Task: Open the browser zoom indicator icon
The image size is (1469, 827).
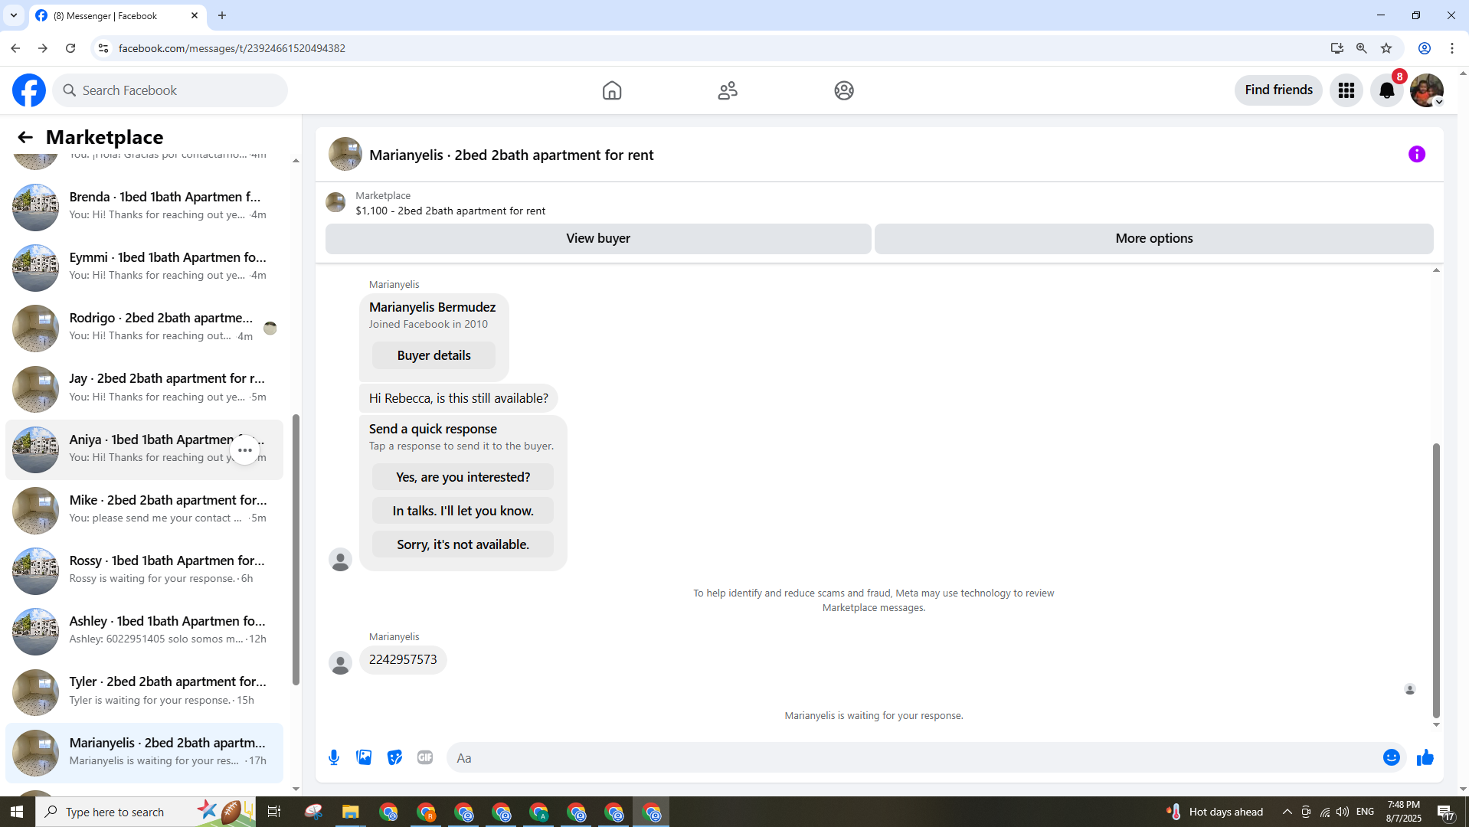Action: point(1362,48)
